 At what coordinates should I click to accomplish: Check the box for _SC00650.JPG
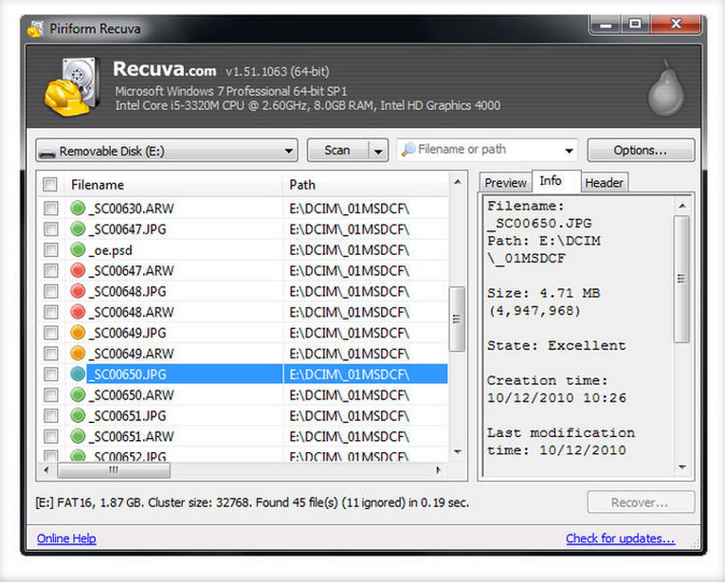coord(50,374)
